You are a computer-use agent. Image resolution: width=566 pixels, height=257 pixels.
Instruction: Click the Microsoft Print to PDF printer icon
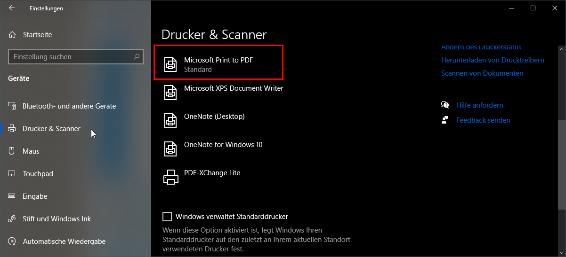point(170,64)
